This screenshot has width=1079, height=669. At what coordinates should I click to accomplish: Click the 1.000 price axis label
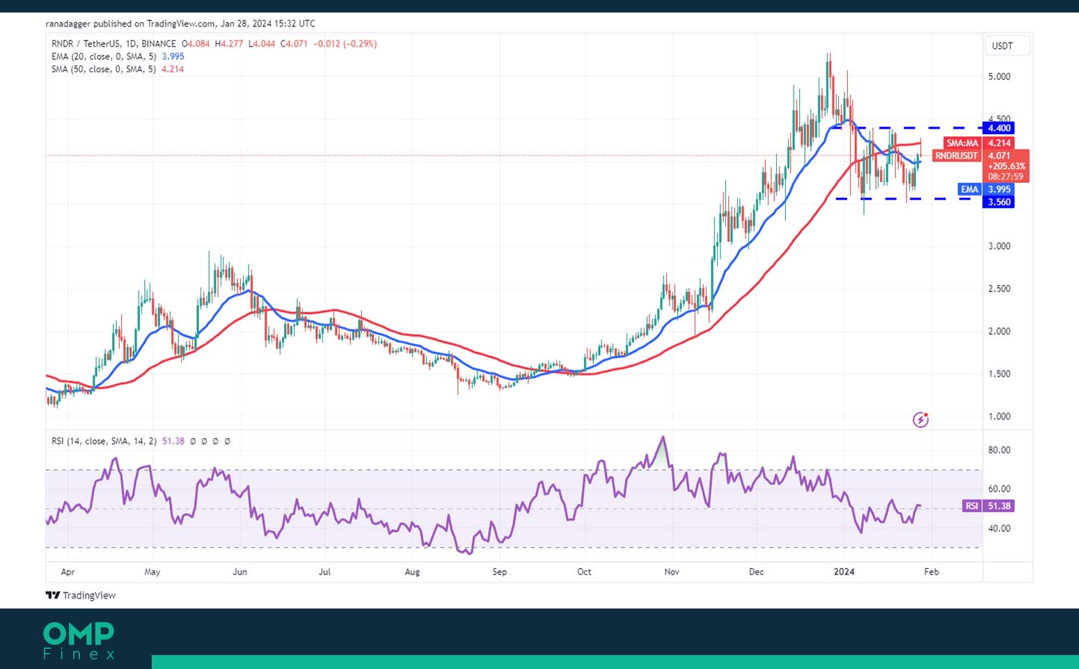(999, 416)
